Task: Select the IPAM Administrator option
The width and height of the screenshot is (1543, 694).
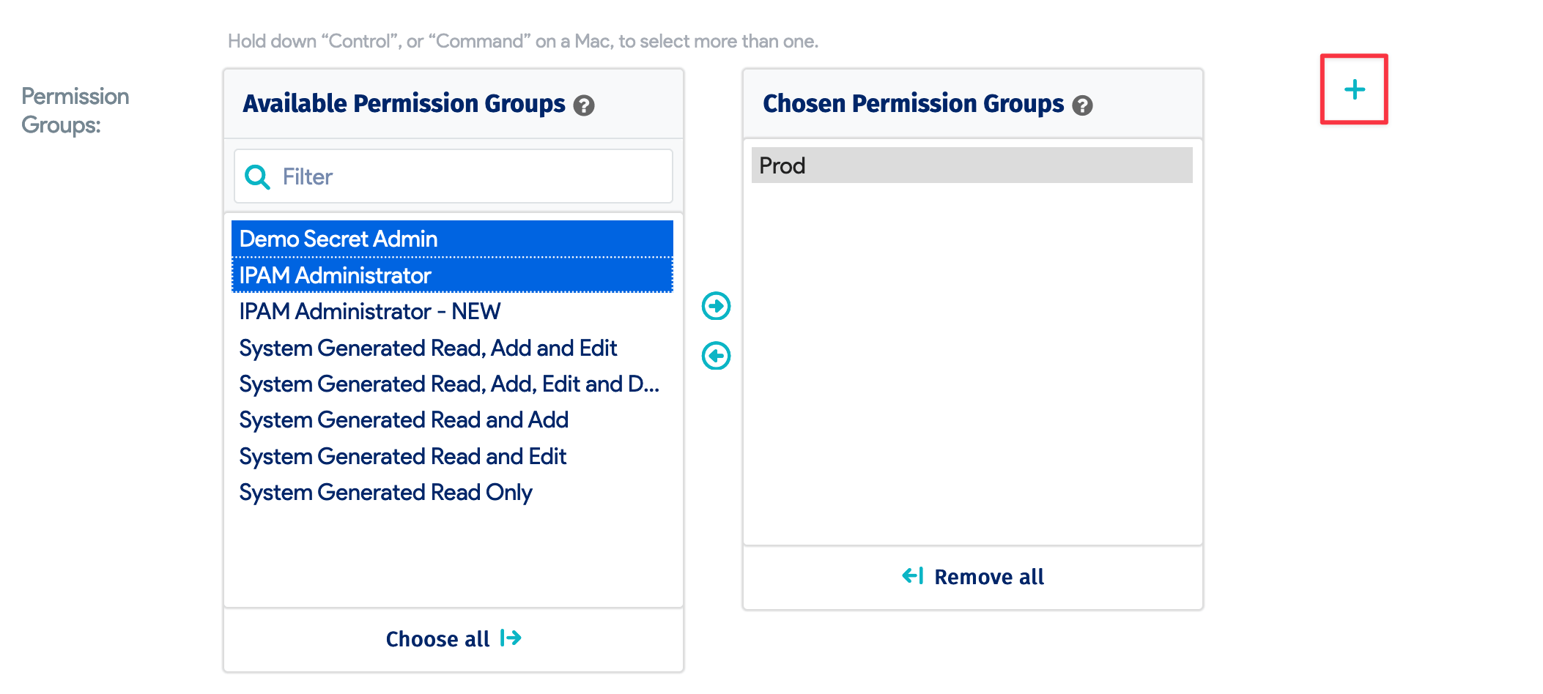Action: pyautogui.click(x=335, y=275)
